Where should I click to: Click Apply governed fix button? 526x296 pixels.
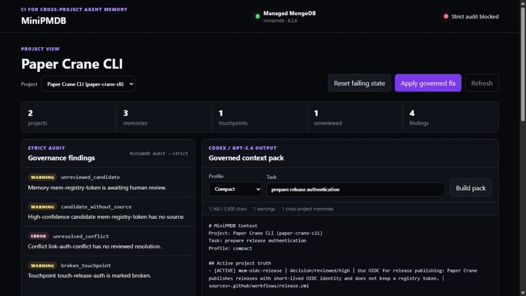pos(428,83)
